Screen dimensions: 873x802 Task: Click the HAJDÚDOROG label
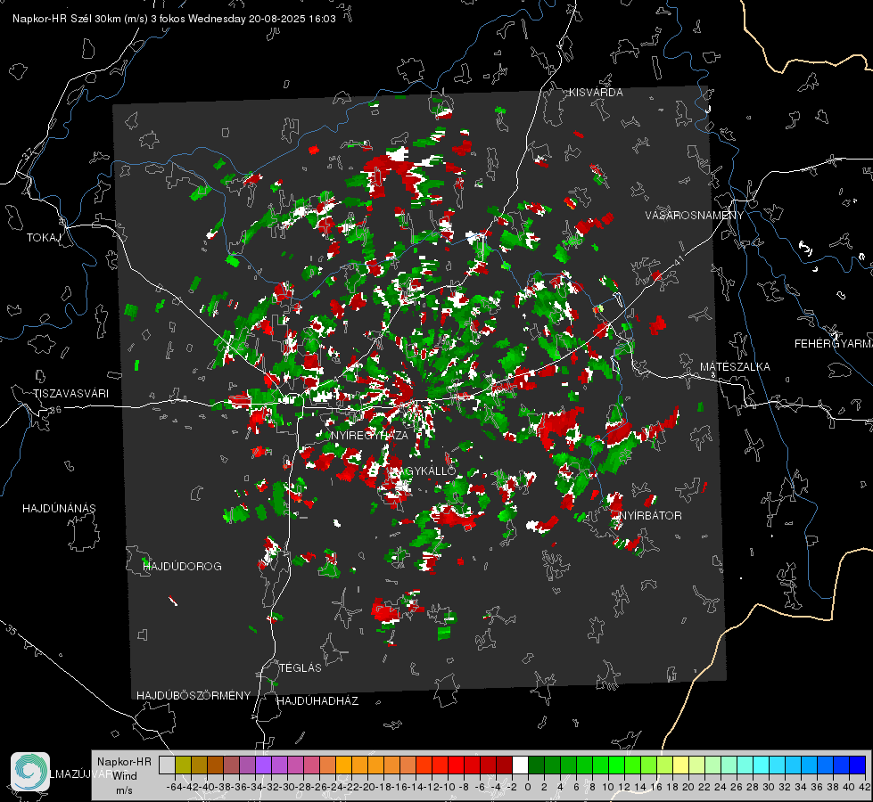coord(182,567)
